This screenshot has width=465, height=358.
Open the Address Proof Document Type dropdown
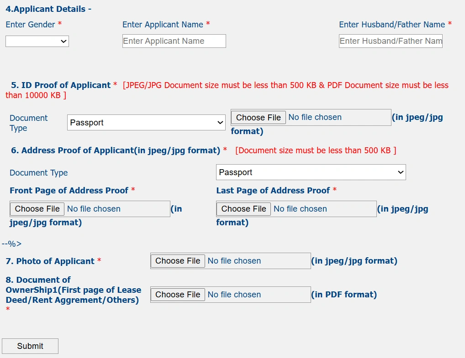(x=311, y=172)
